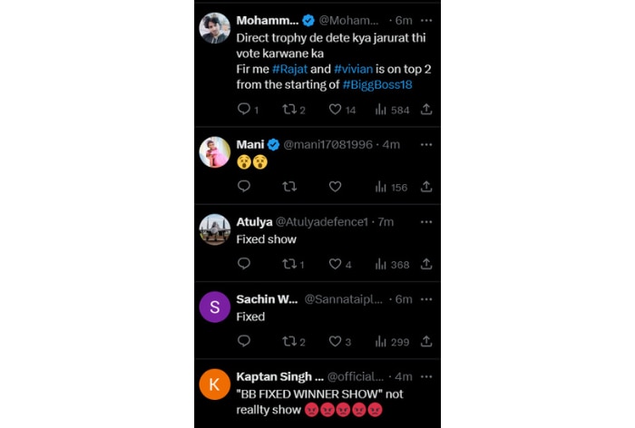Screen dimensions: 635x428
Task: Open Mani's profile picture
Action: [x=215, y=152]
